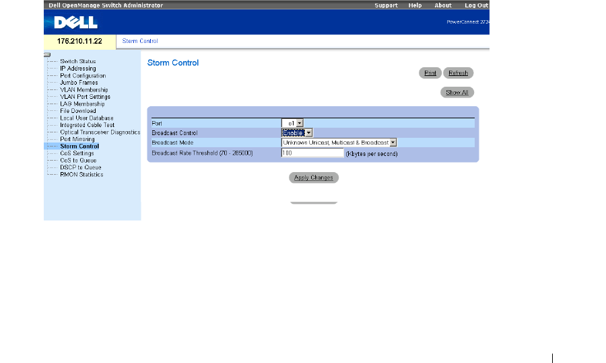This screenshot has width=606, height=363.
Task: Click the Broadcast Mode label
Action: (x=172, y=143)
